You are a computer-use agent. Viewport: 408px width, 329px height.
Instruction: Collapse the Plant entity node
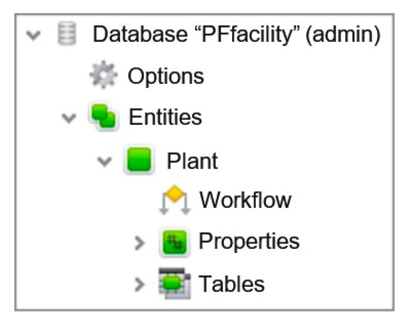click(x=104, y=161)
